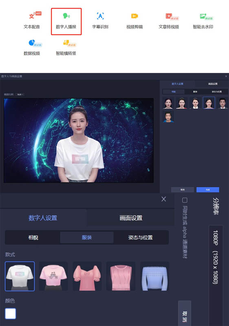Pick the female avatar in dark suit with white collar
Viewport: 229px width, 326px height.
pos(195,103)
